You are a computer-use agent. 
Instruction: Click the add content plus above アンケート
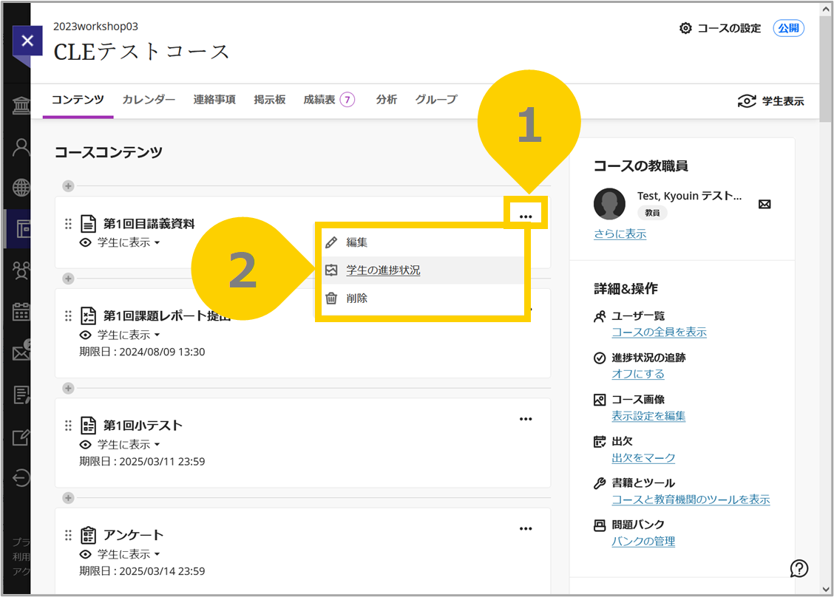click(68, 498)
